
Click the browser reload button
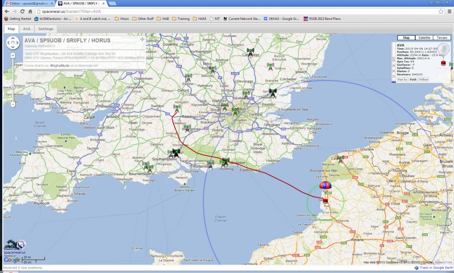[22, 11]
